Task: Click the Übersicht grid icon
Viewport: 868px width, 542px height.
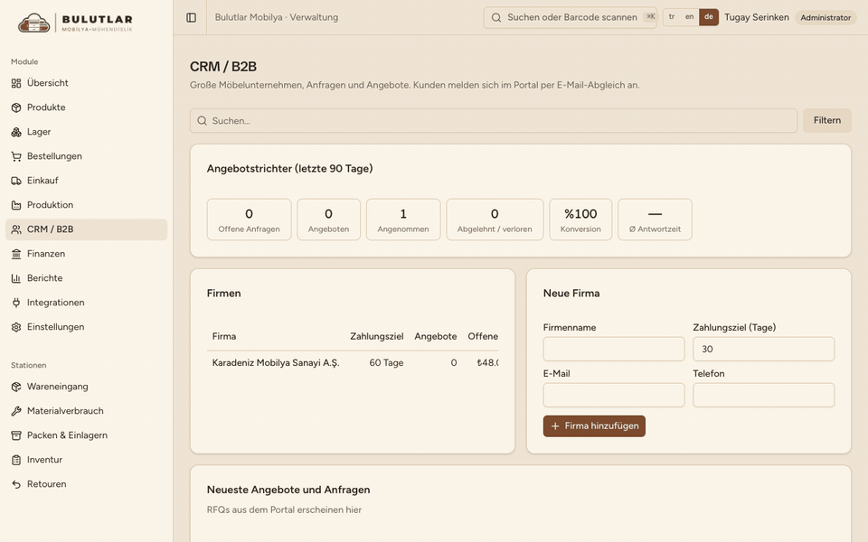Action: [16, 83]
